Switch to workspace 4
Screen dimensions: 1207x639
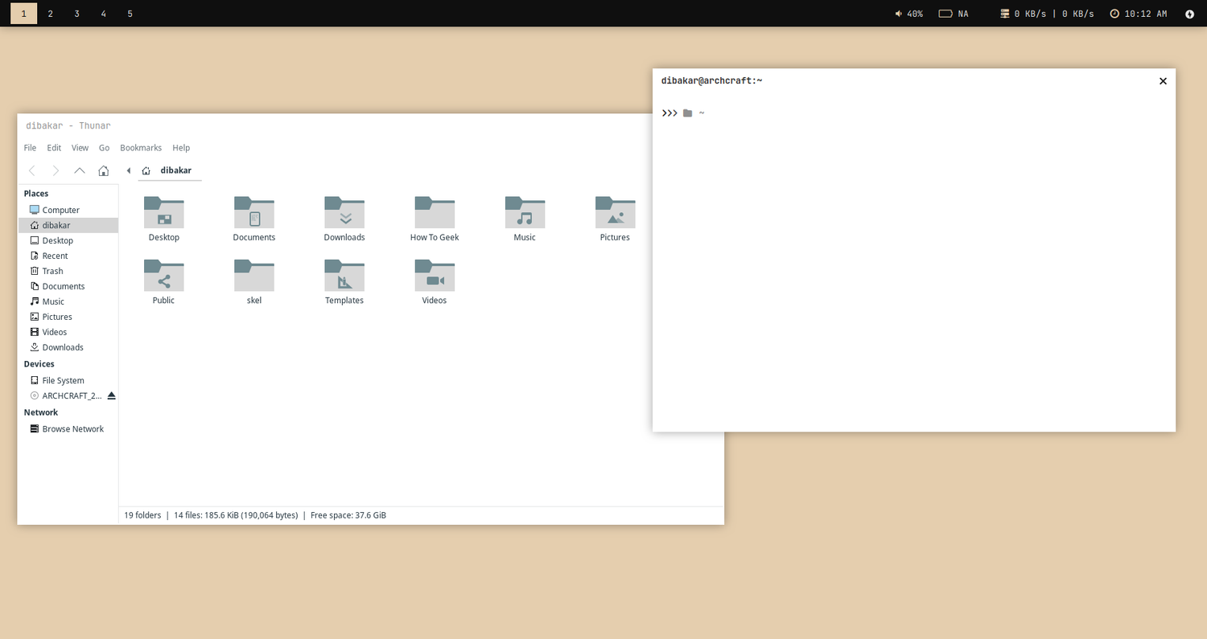point(103,14)
